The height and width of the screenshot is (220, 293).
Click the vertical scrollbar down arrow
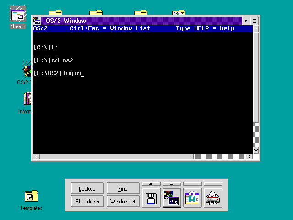[x=256, y=150]
